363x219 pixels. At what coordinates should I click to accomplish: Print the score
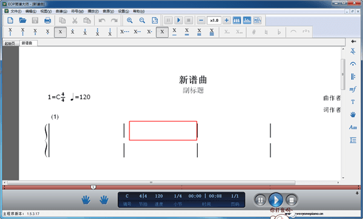coord(47,21)
